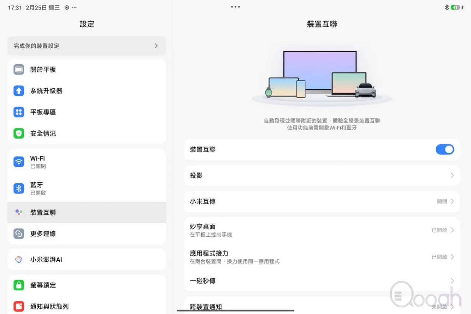Tap 完成你的裝置設定 banner
The width and height of the screenshot is (471, 314).
pos(87,46)
